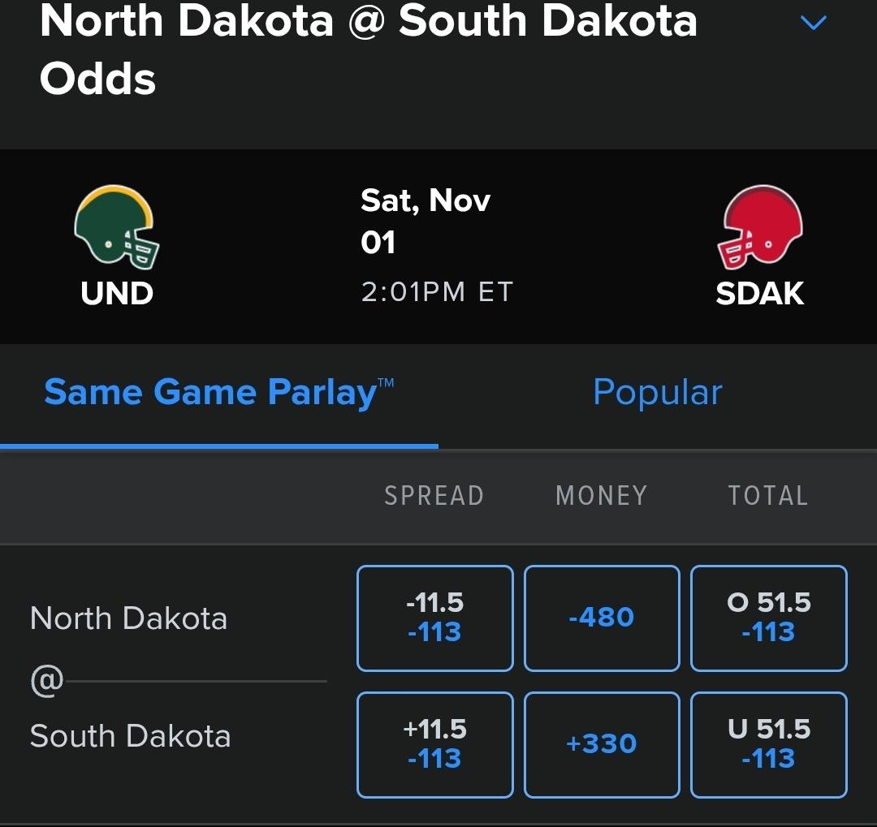Click the red SDAK helmet icon

click(x=761, y=227)
